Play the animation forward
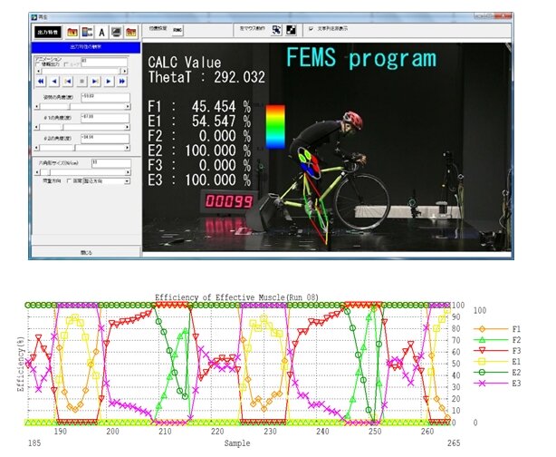Image resolution: width=556 pixels, height=457 pixels. tap(108, 81)
